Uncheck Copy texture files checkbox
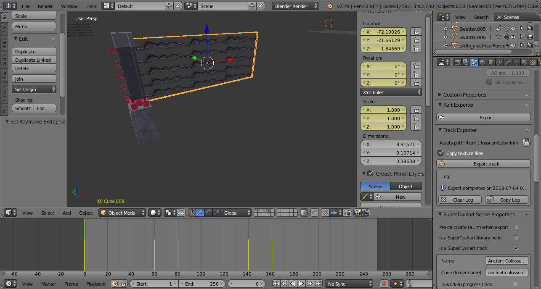 (x=441, y=153)
